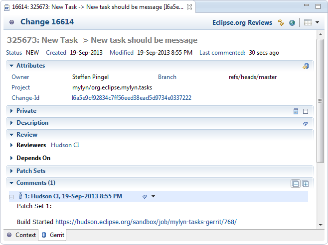Click the branch value refs/heads/master
This screenshot has height=245, width=328.
[x=253, y=77]
